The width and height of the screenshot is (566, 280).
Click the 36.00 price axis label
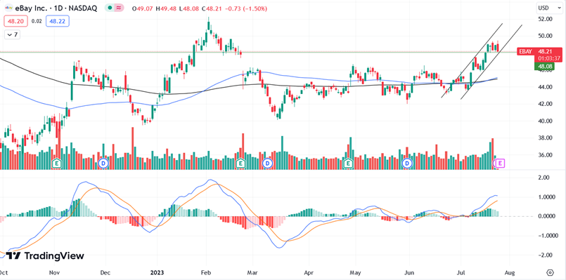545,155
